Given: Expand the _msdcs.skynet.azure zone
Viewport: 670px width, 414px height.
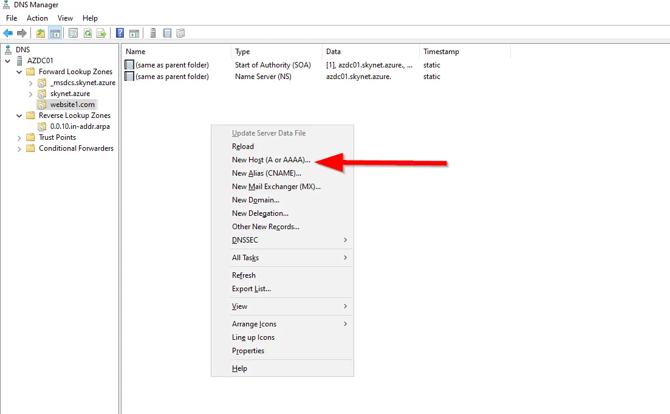Looking at the screenshot, I should pos(31,83).
